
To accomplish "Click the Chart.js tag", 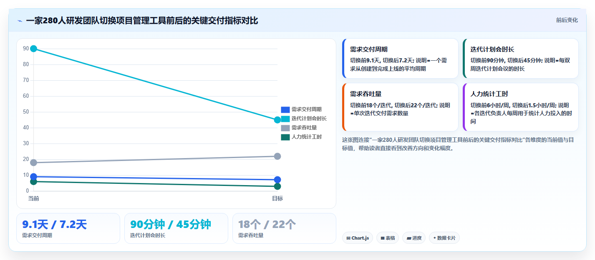I will (358, 238).
